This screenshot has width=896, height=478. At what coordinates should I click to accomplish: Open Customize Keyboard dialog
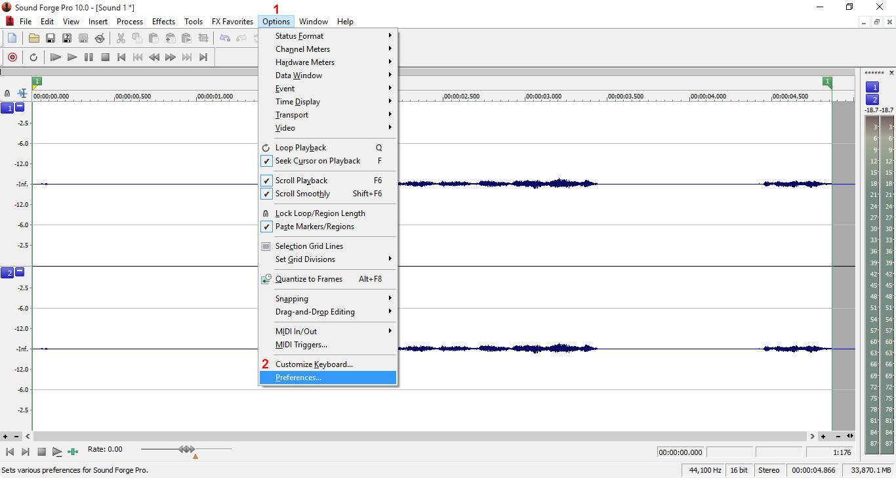328,364
